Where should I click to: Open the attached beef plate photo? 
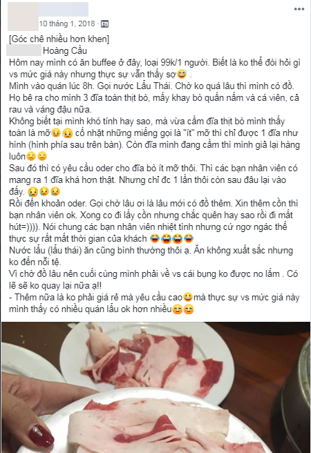[x=155, y=387]
